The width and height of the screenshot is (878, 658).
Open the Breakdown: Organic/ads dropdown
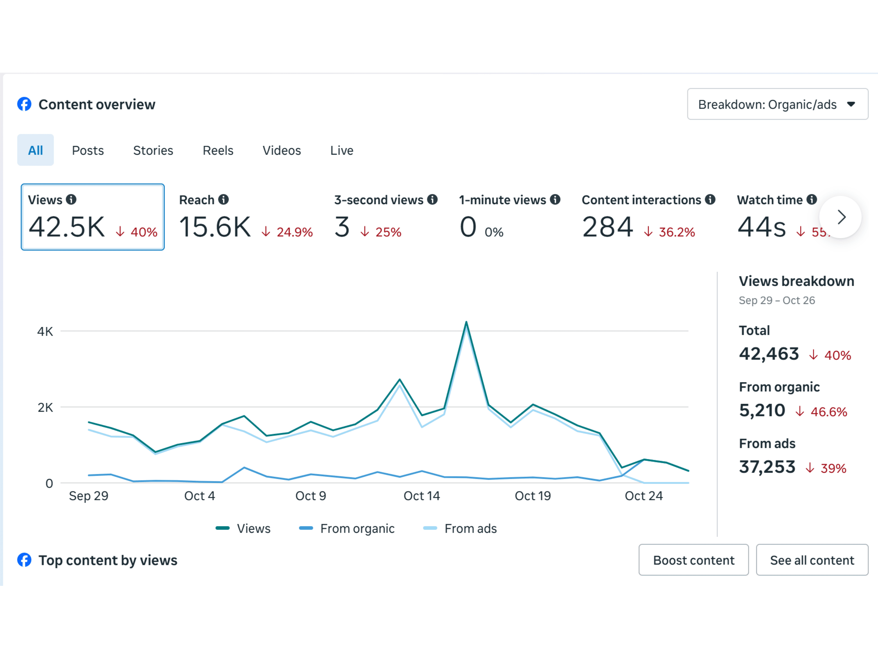pyautogui.click(x=778, y=104)
